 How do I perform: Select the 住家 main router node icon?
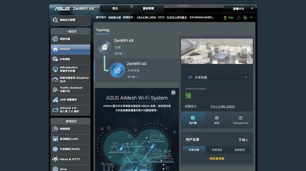105,47
